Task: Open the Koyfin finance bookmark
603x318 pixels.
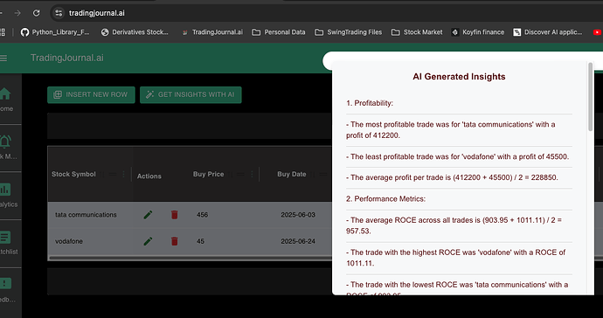Action: pos(478,32)
